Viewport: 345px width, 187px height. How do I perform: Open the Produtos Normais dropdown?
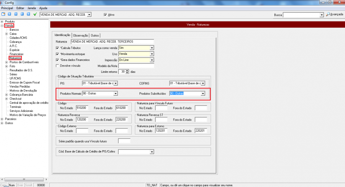tap(115, 93)
